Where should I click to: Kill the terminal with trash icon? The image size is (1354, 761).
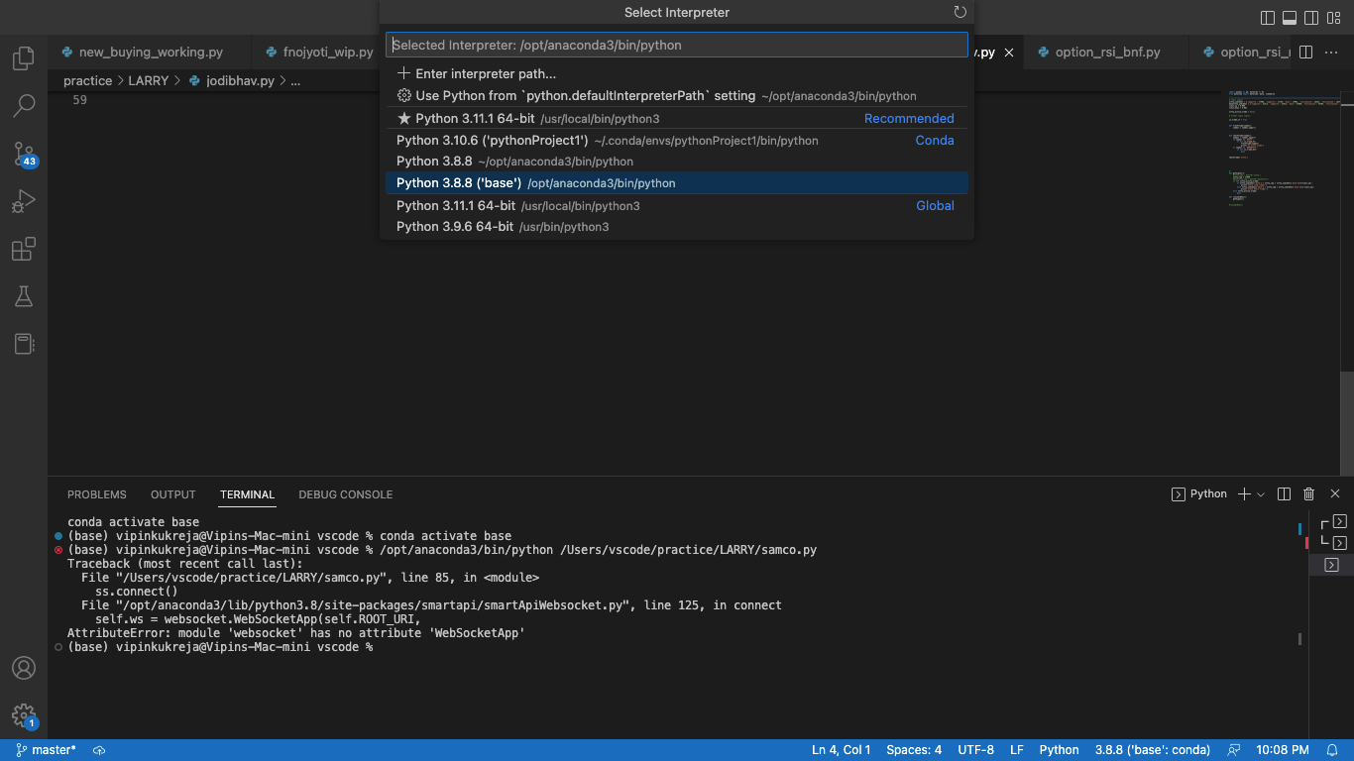[x=1308, y=494]
